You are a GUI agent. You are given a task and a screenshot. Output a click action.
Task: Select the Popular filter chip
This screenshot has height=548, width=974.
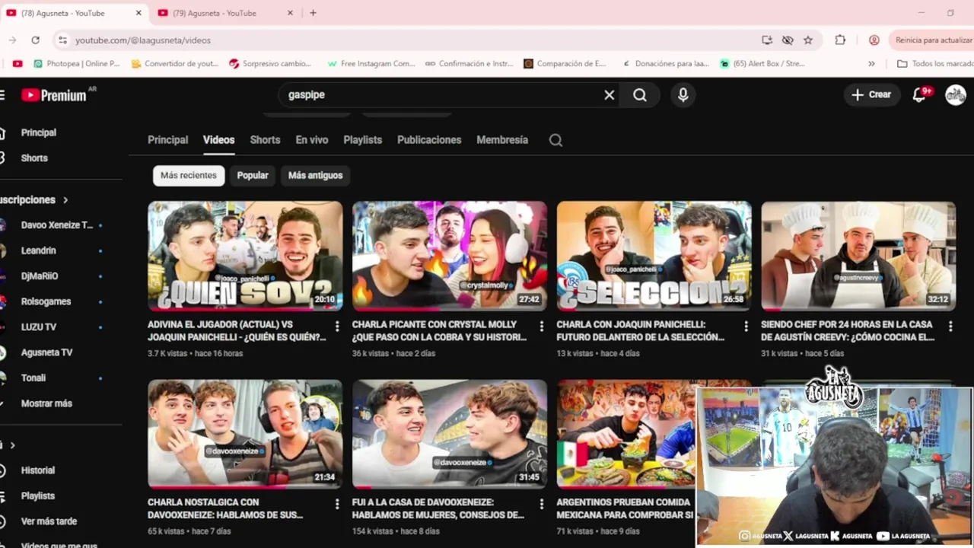(253, 175)
